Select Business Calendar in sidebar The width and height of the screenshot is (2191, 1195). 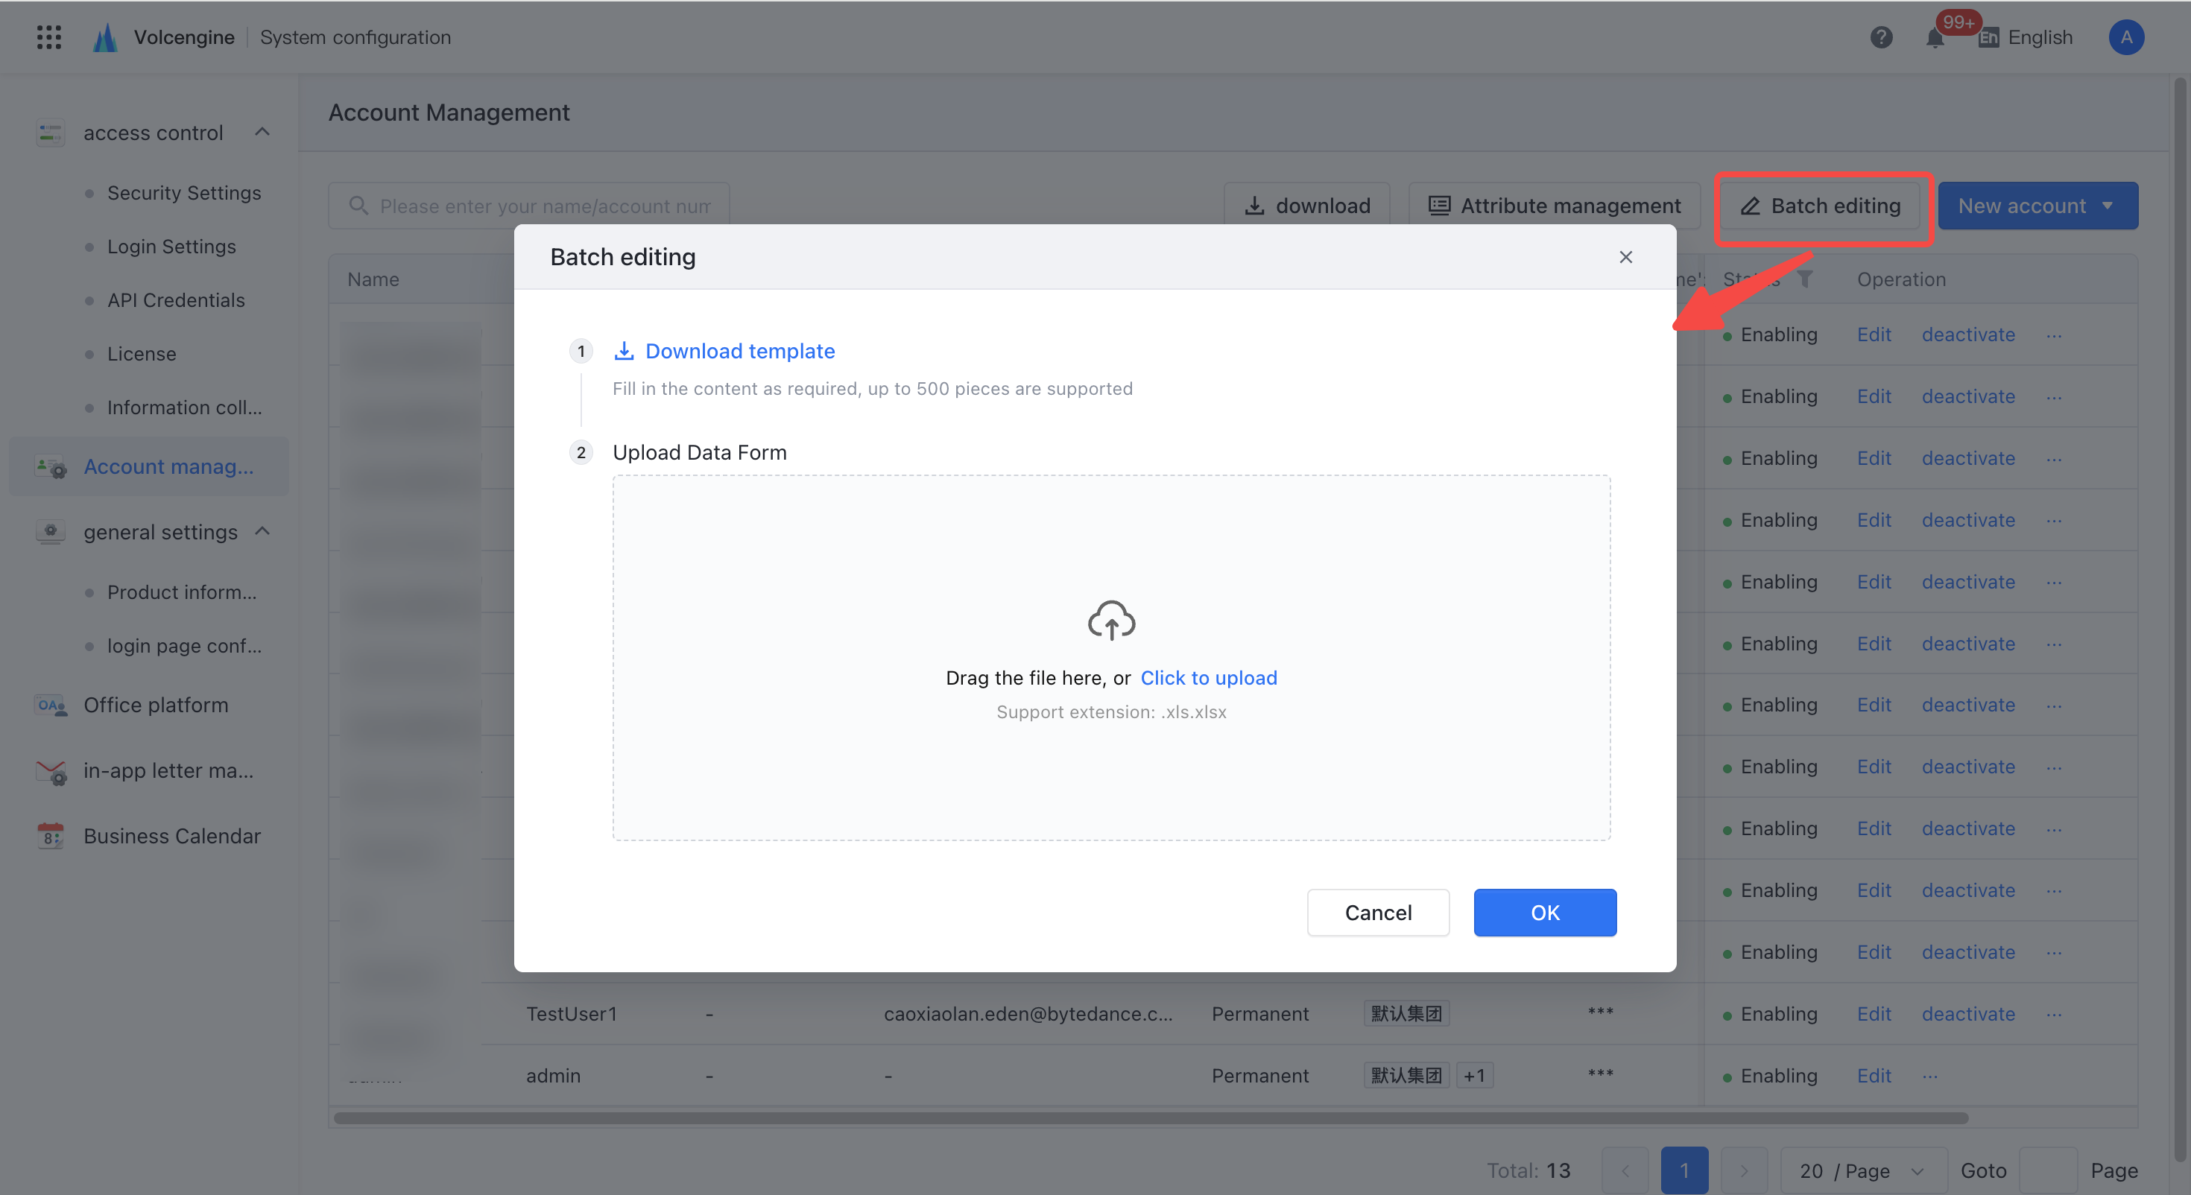click(x=172, y=836)
